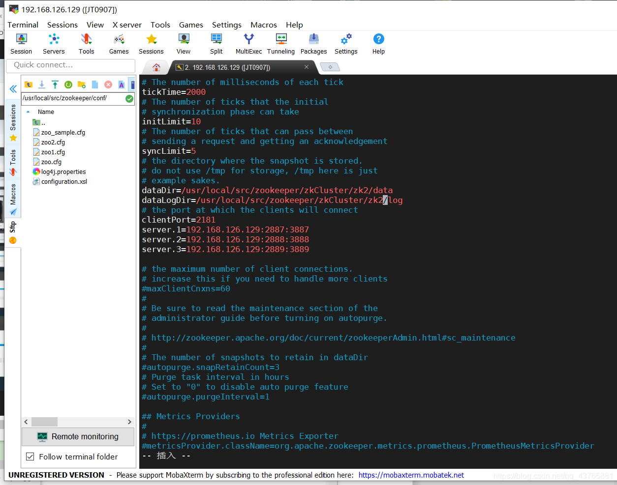The image size is (617, 485).
Task: Open the Macros side tab
Action: pyautogui.click(x=13, y=200)
